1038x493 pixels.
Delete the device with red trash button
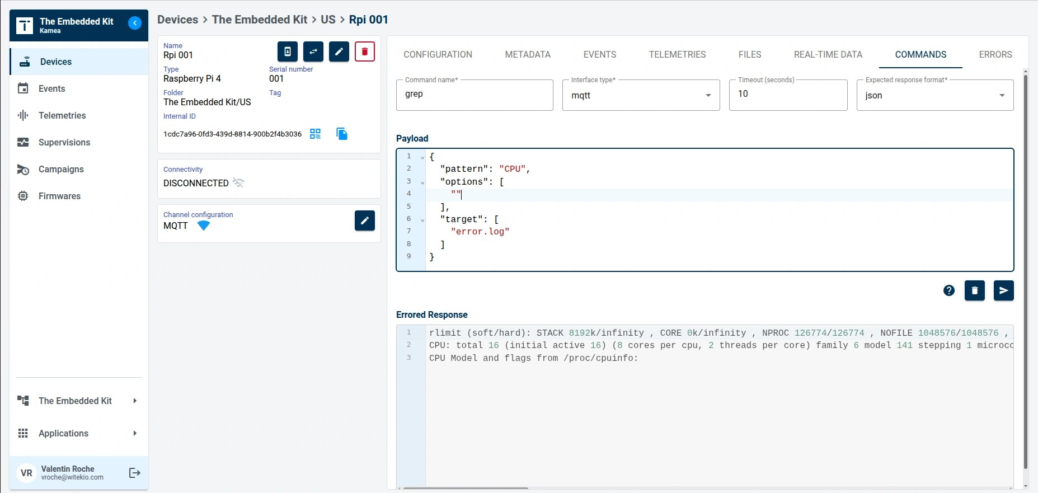365,51
